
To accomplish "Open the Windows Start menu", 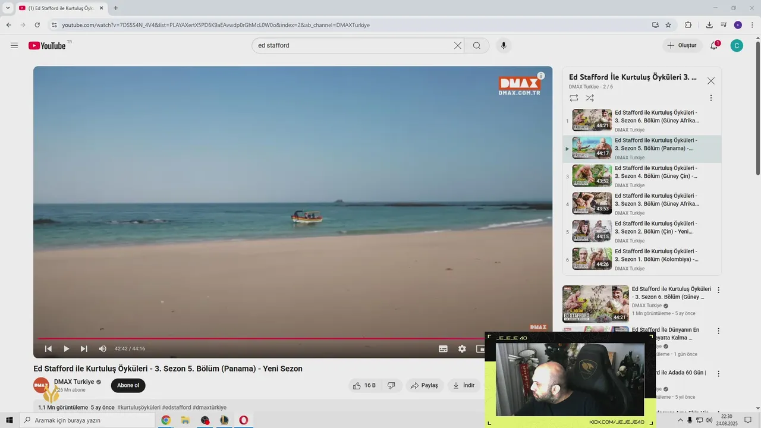I will coord(10,420).
